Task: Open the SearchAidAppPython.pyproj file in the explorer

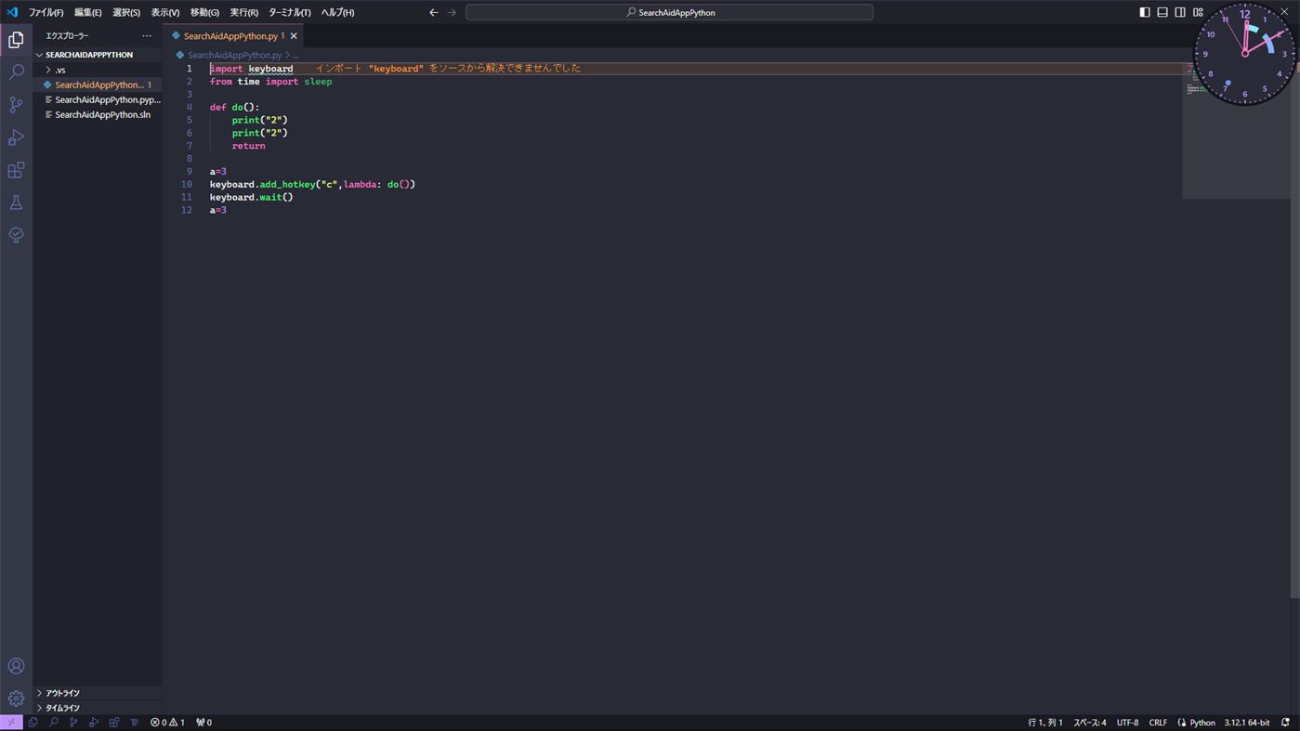Action: [98, 99]
